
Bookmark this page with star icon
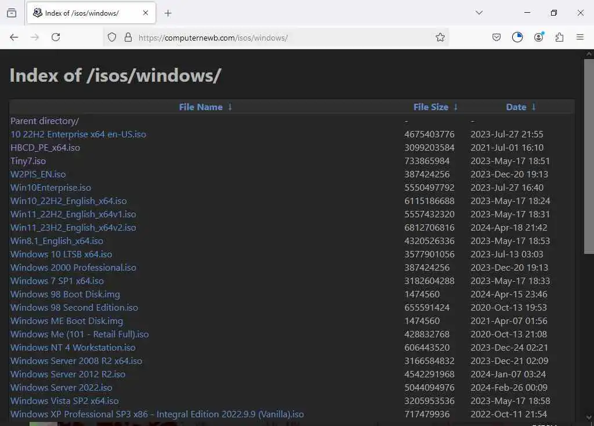(x=440, y=37)
